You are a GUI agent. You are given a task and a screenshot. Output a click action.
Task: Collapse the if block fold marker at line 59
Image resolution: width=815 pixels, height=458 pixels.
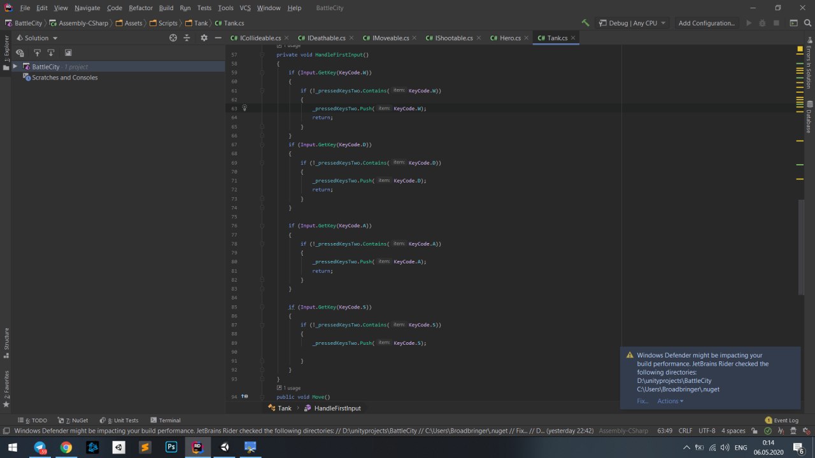tap(262, 73)
